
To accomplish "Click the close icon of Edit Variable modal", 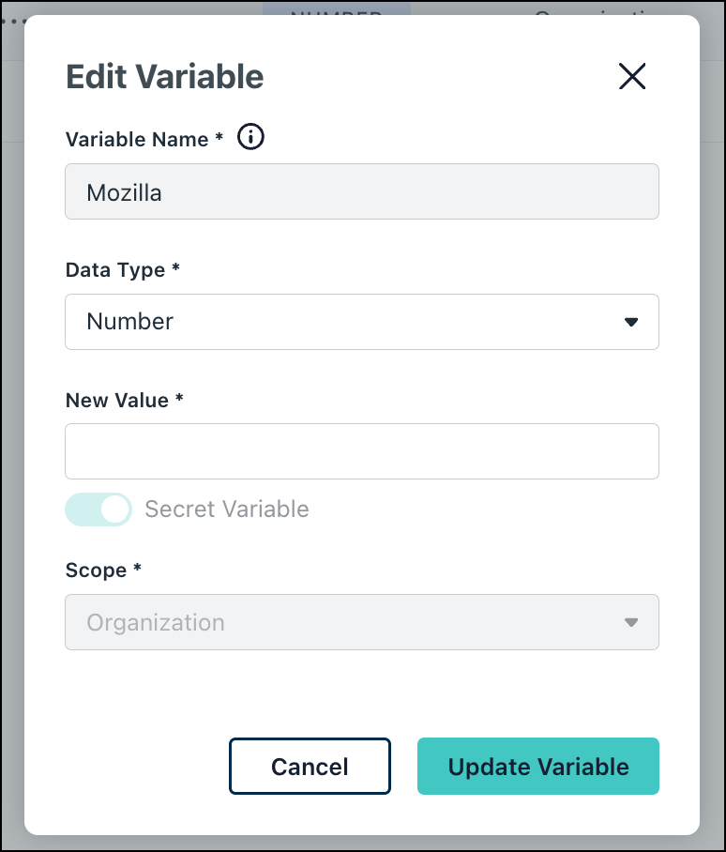I will [632, 77].
